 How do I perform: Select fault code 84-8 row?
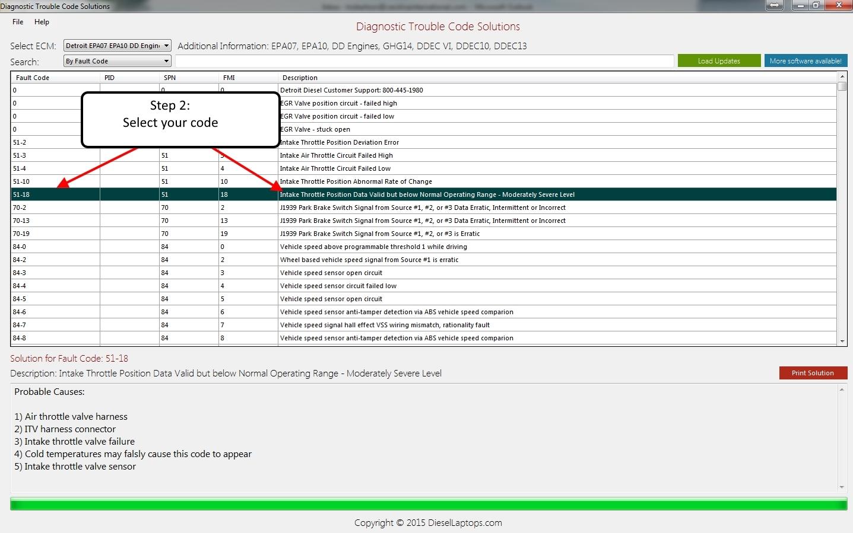(x=424, y=338)
